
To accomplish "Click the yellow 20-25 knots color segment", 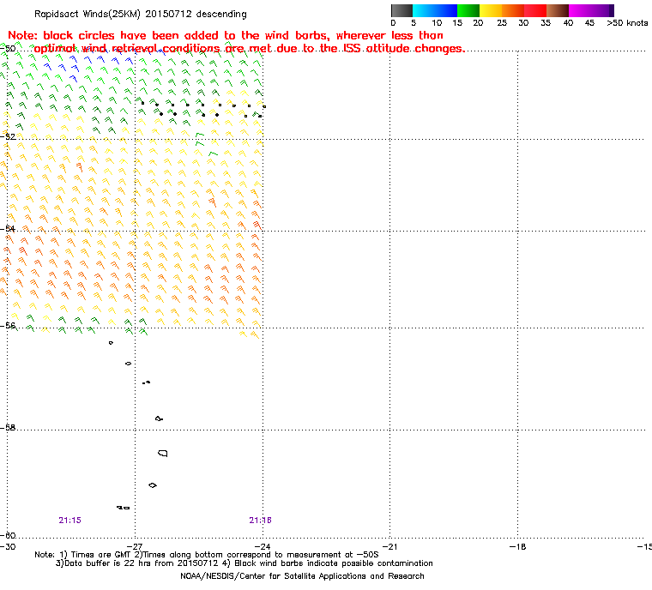I will point(491,10).
